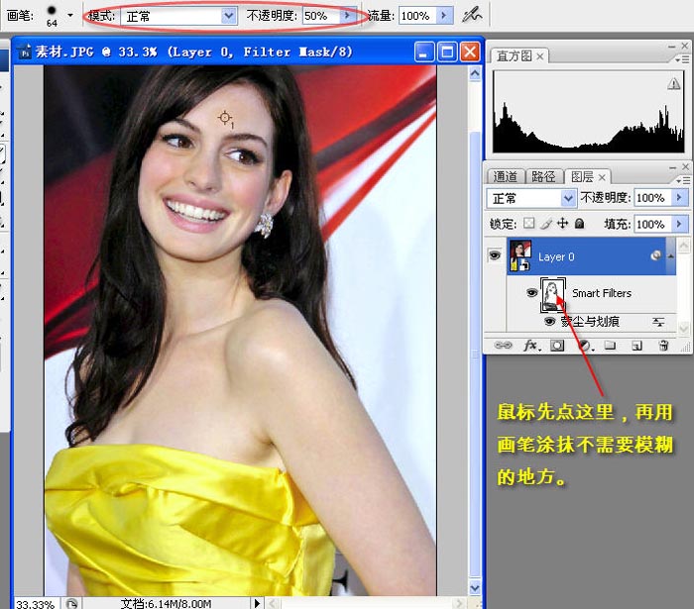Screen dimensions: 694x609
Task: Switch to the 路径 tab
Action: tap(543, 177)
